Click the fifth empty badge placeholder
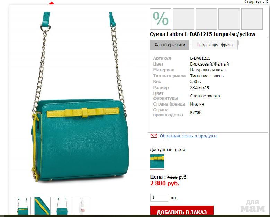Screen dimensions: 270x217 coord(252,19)
